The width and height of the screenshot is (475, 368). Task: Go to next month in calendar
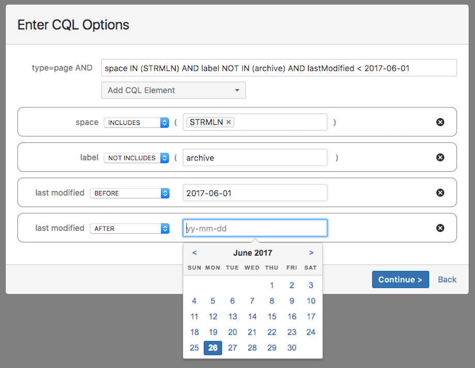click(311, 253)
